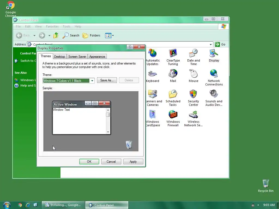Switch to the Desktop tab
This screenshot has width=279, height=209.
click(x=59, y=57)
